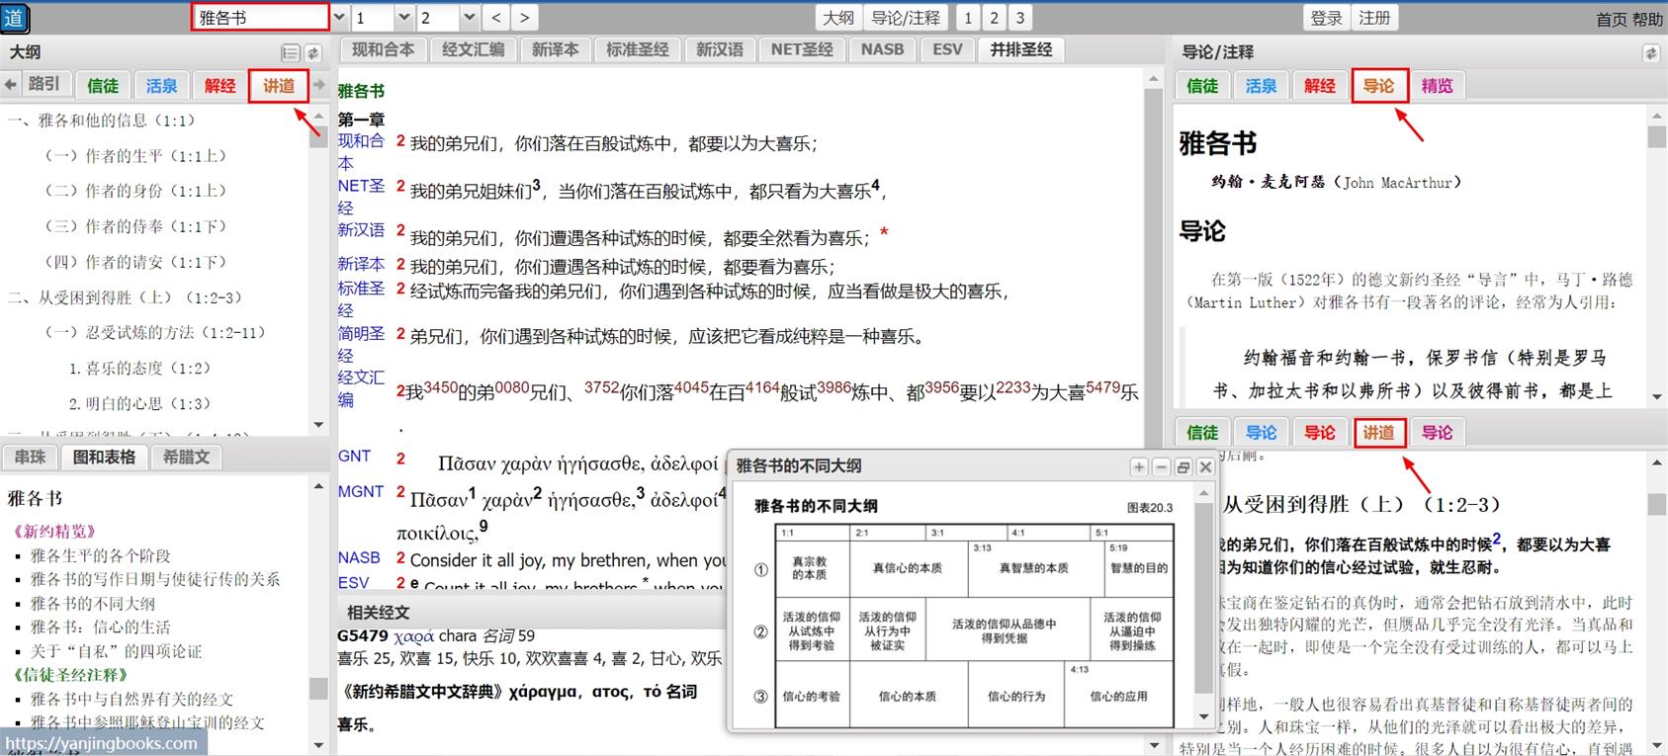Click the blue 道 logo icon
This screenshot has height=756, width=1668.
coord(15,17)
